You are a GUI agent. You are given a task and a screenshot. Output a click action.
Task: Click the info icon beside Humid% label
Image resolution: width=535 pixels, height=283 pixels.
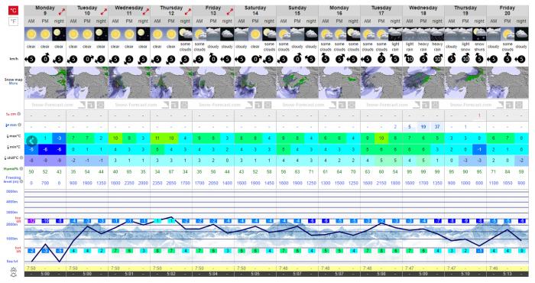pyautogui.click(x=21, y=168)
